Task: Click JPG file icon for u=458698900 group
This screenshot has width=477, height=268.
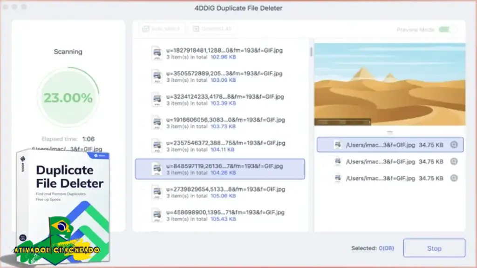Action: click(x=157, y=215)
